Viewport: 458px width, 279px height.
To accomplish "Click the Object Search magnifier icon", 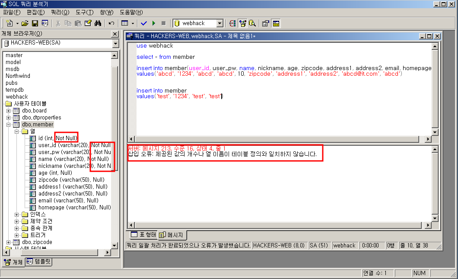I will (252, 23).
